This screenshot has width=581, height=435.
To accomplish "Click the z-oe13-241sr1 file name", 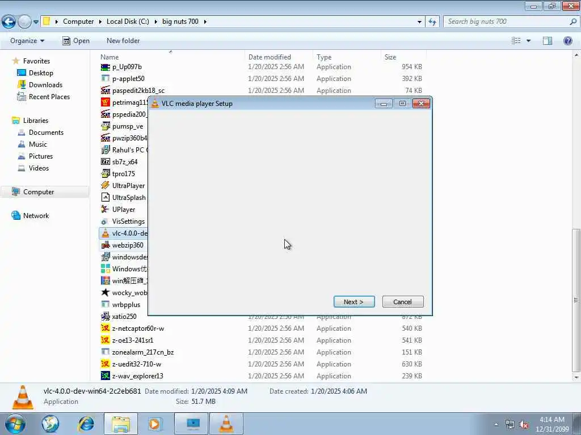I will click(133, 340).
